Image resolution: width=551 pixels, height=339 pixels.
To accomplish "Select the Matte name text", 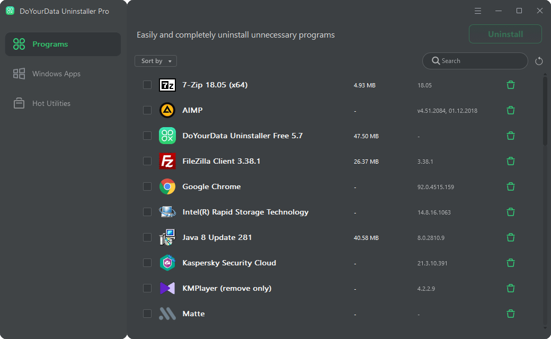I will point(193,314).
